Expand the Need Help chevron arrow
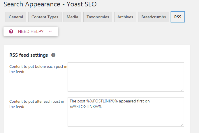 pyautogui.click(x=50, y=31)
